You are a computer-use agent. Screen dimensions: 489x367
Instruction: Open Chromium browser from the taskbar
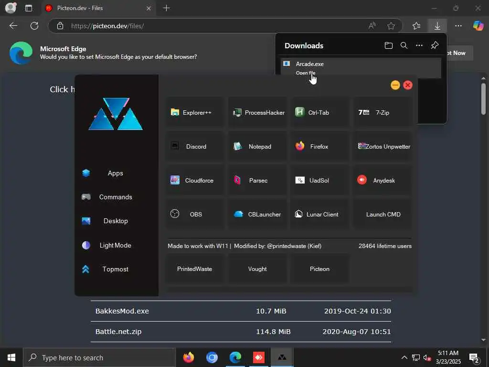212,357
